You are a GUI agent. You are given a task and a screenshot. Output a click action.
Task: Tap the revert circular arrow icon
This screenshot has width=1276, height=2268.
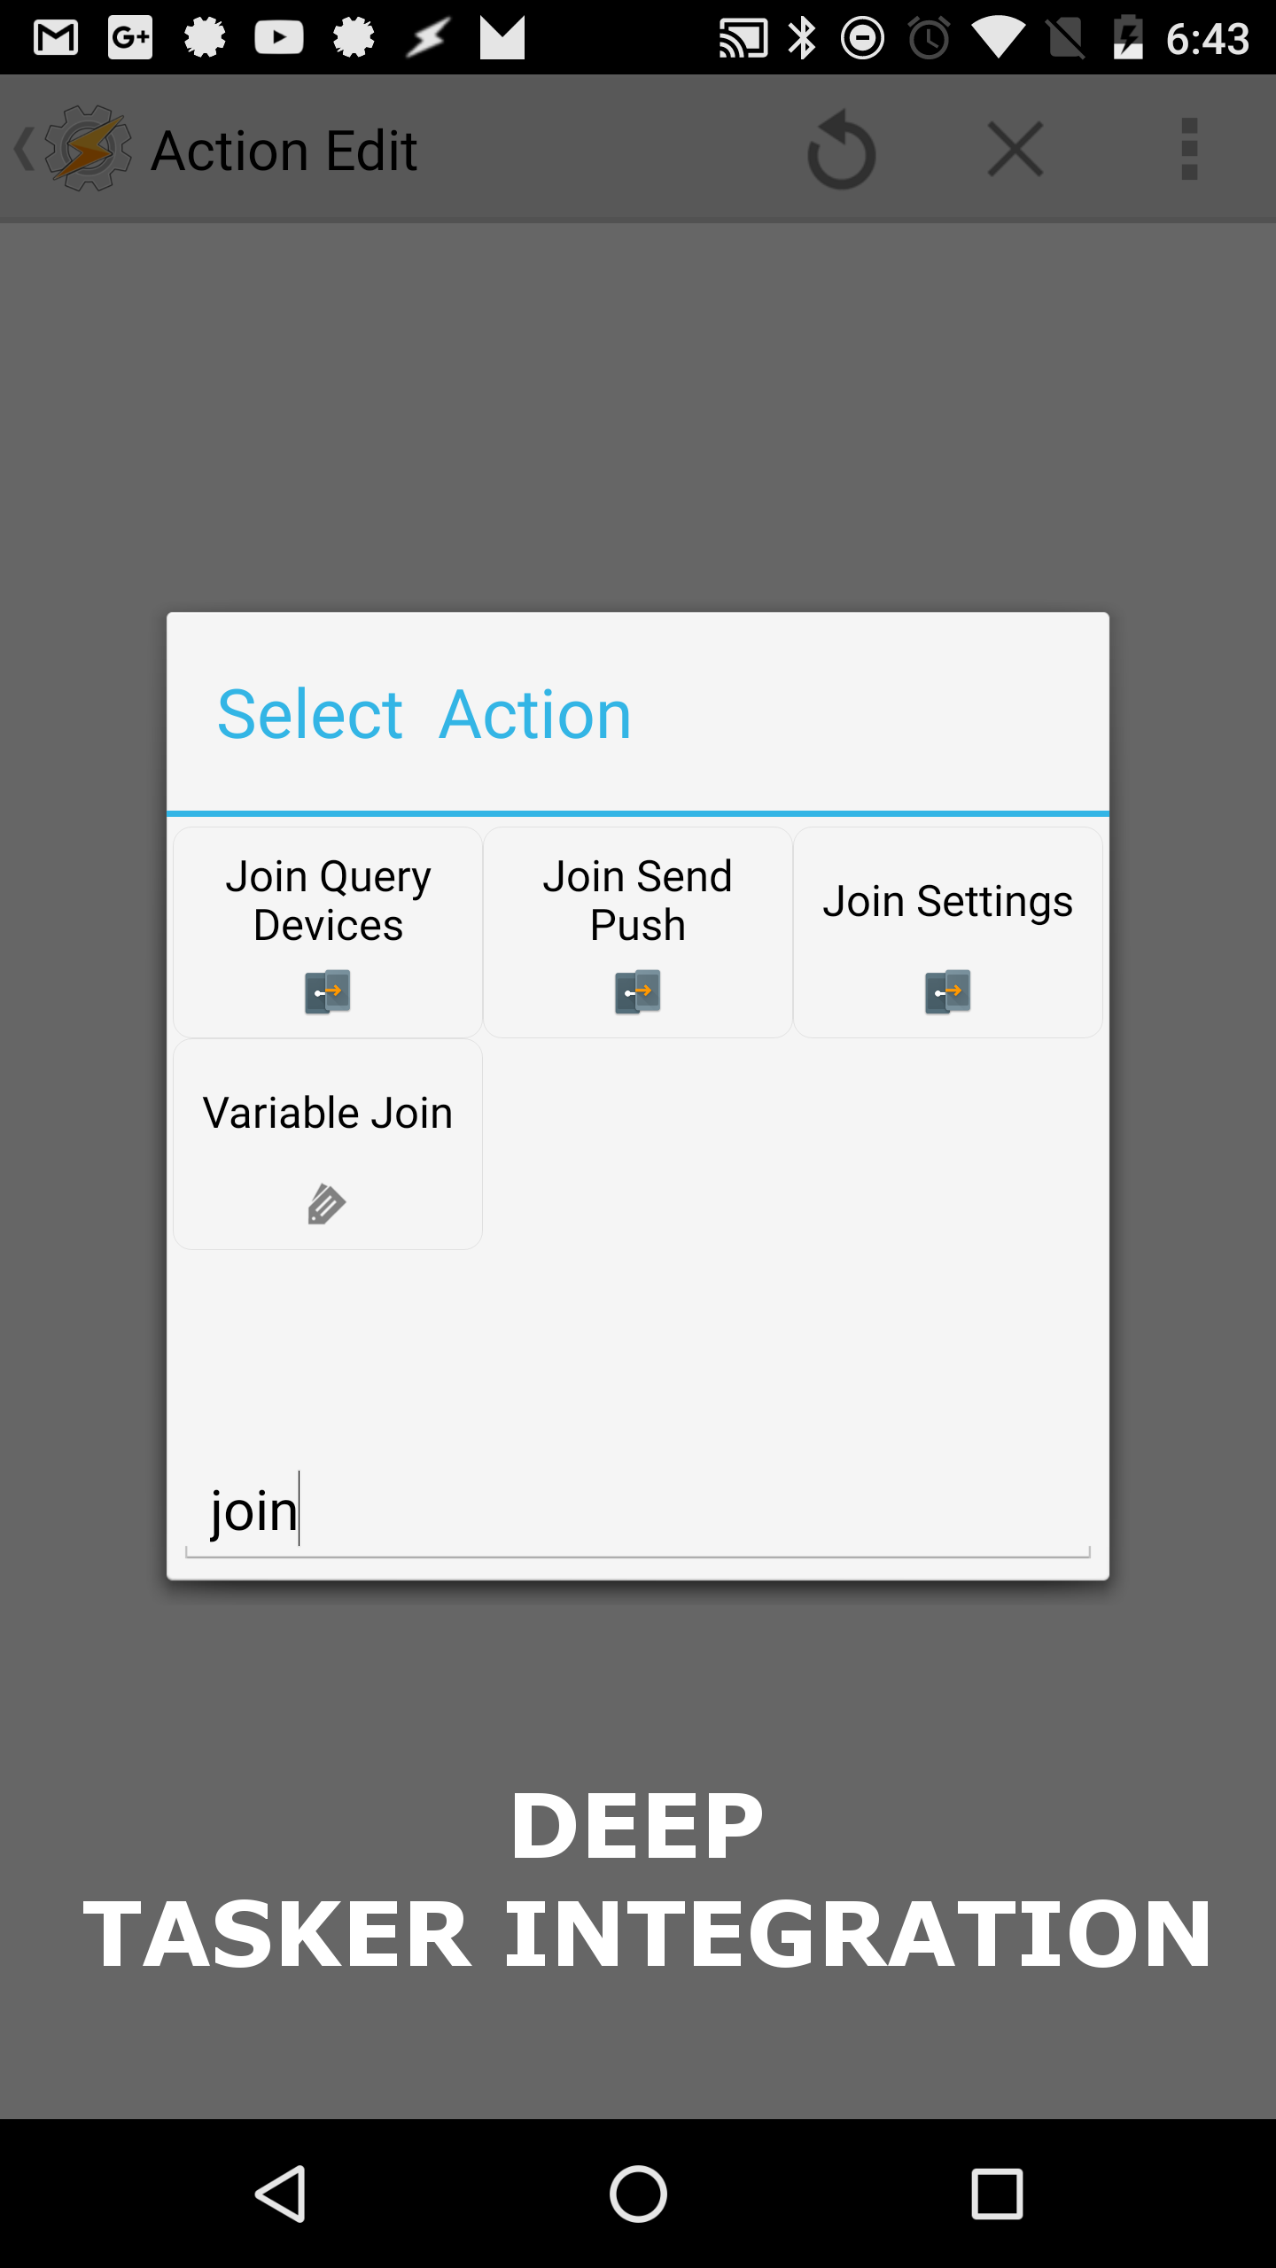coord(841,150)
